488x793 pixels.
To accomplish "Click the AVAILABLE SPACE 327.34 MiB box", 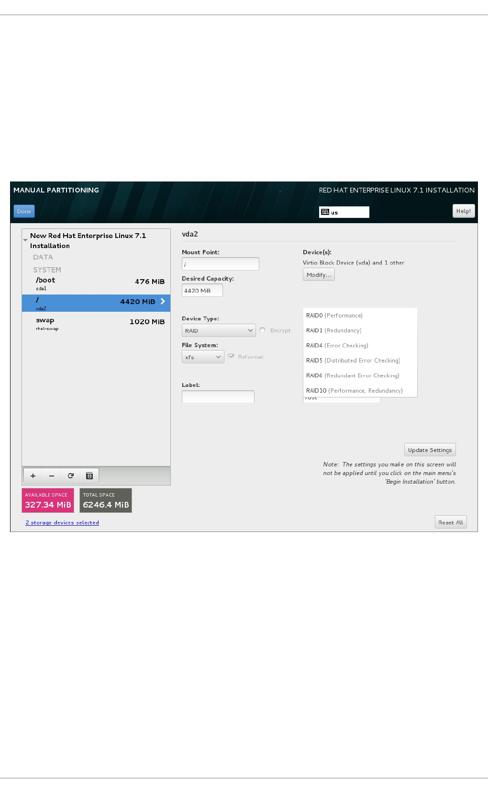I will (48, 500).
